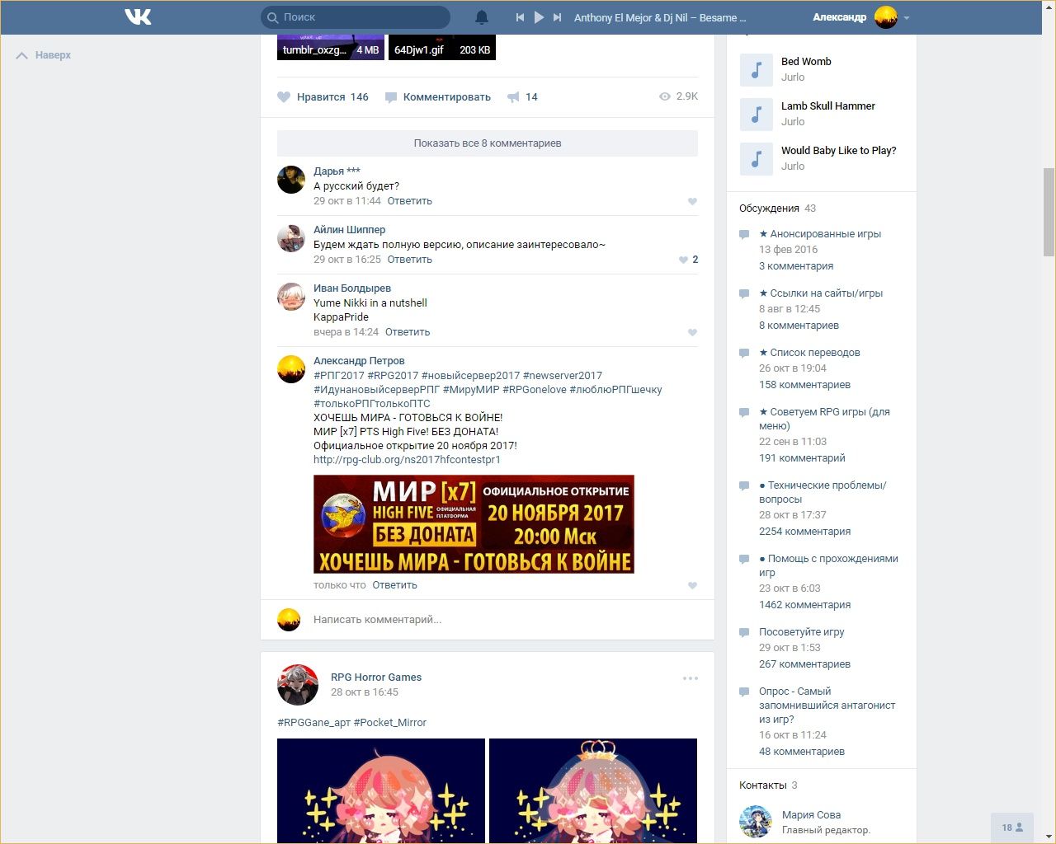The width and height of the screenshot is (1056, 844).
Task: Open Посоветуйте игру discussion
Action: (802, 632)
